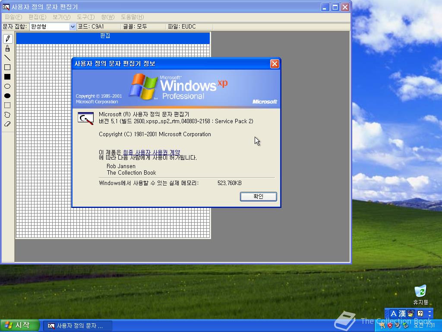The image size is (442, 332).
Task: Select the Filled Rectangle tool
Action: [x=8, y=77]
